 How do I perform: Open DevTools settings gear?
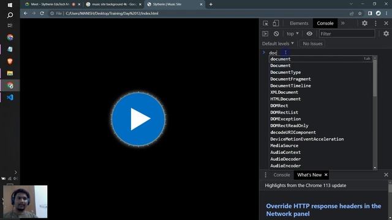point(364,23)
